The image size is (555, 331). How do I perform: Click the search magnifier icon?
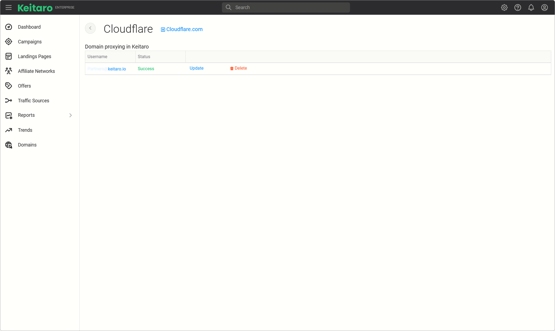[x=228, y=7]
